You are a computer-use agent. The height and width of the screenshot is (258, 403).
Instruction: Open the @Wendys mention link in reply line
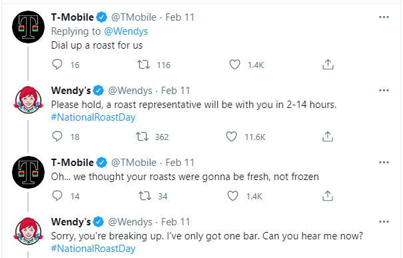click(126, 31)
